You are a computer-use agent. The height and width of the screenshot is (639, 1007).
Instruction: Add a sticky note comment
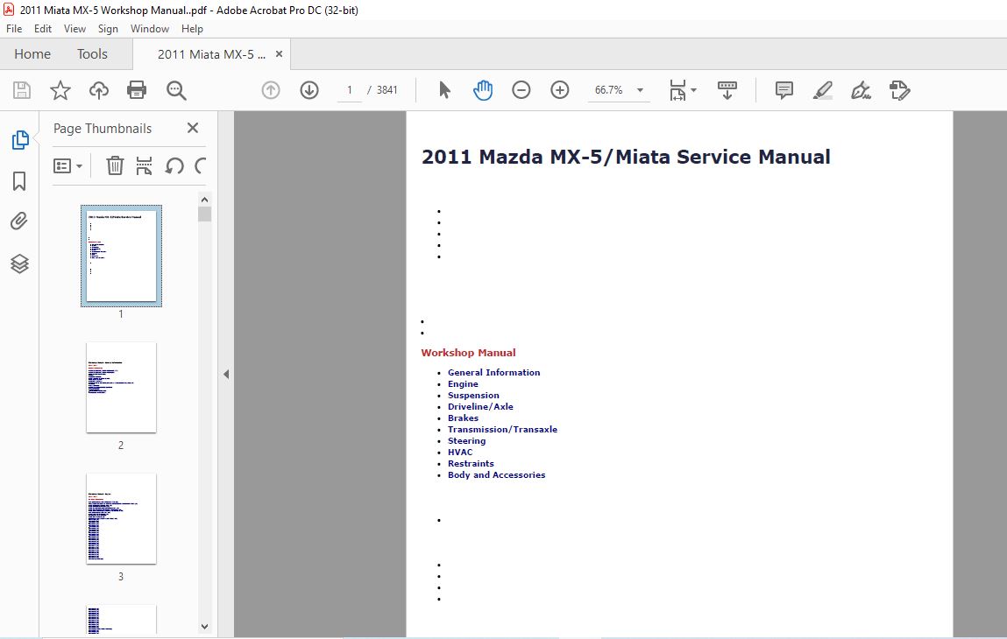click(x=784, y=90)
